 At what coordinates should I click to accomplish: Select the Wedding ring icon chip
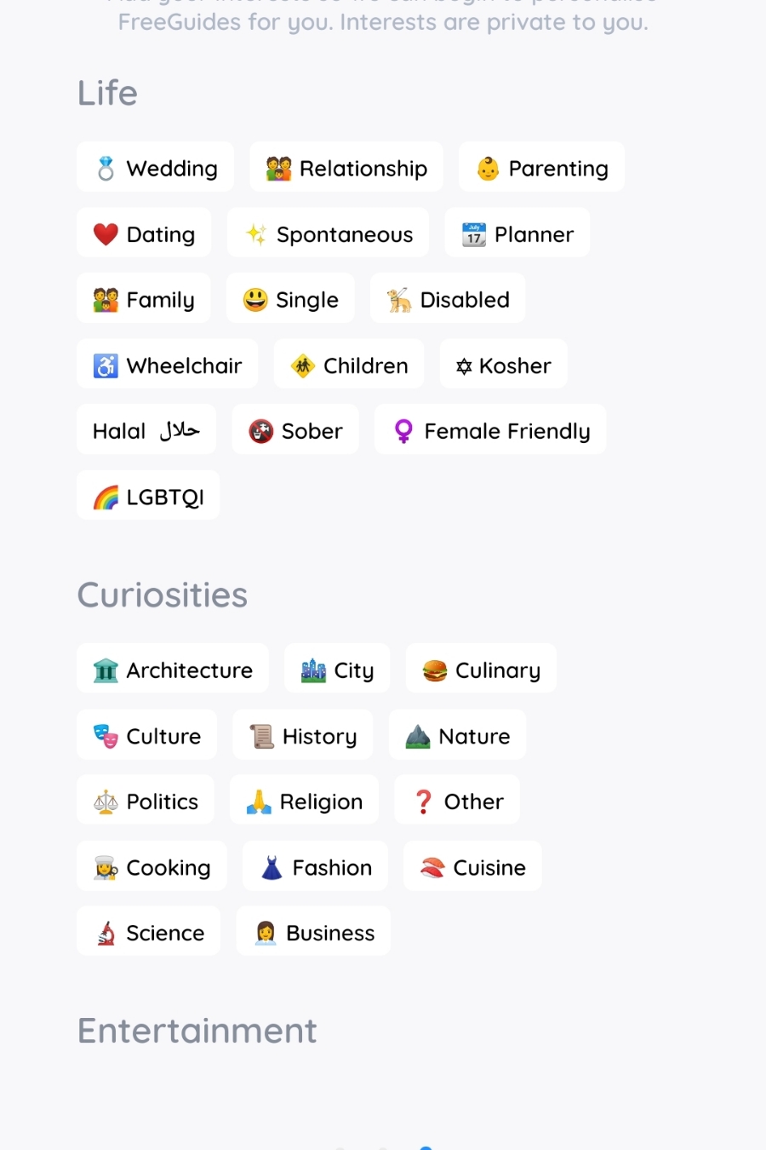[x=106, y=169]
